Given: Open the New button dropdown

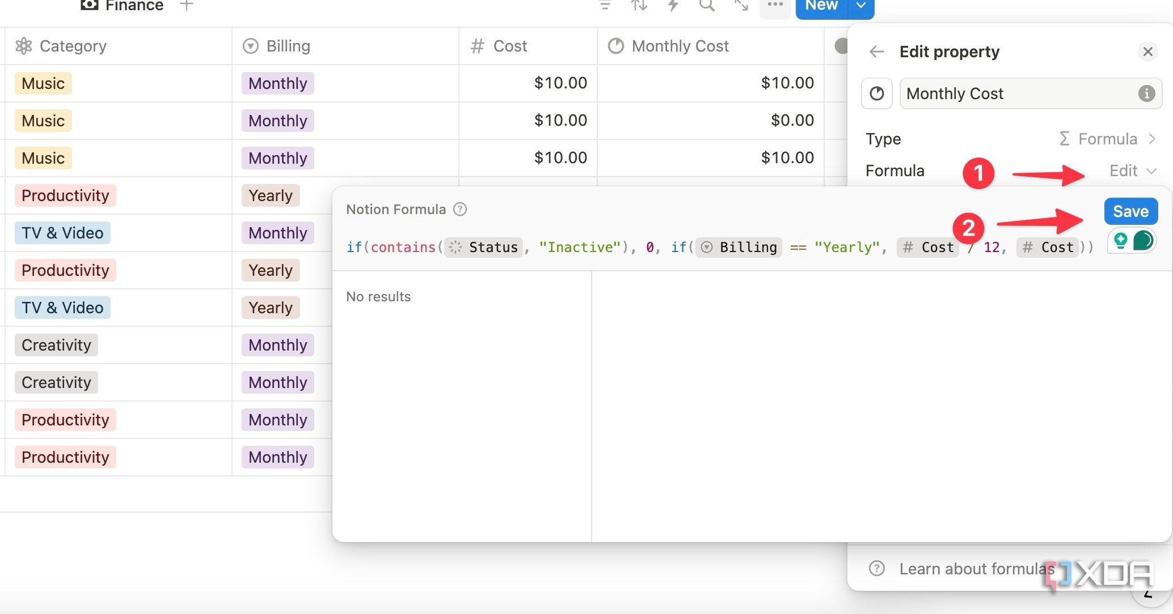Looking at the screenshot, I should tap(860, 6).
